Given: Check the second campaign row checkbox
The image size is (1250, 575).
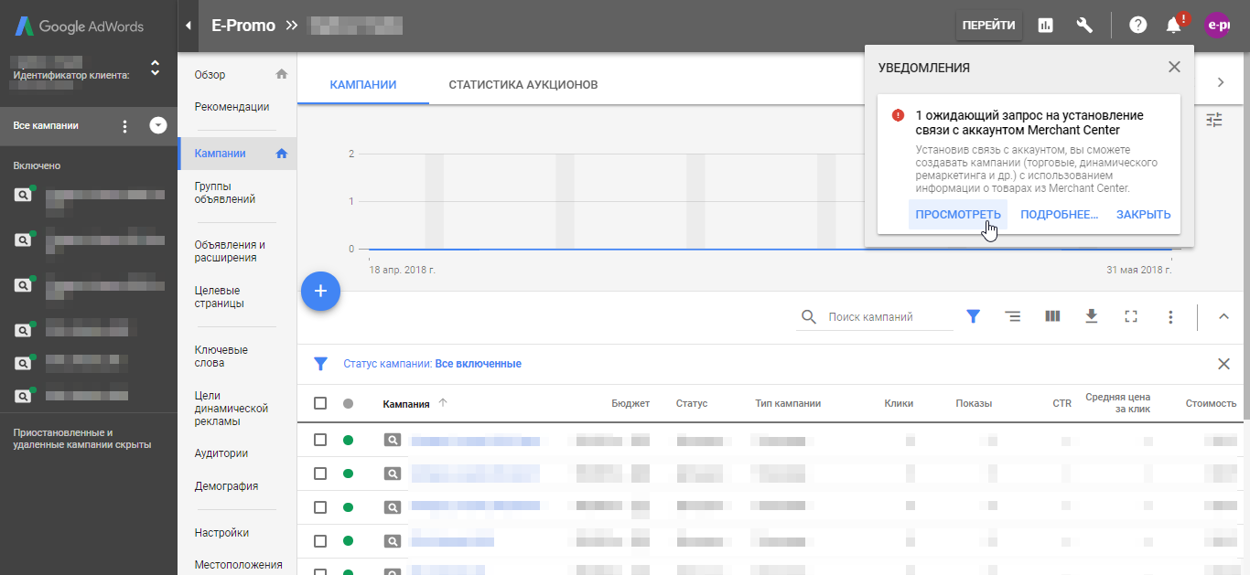Looking at the screenshot, I should 320,474.
